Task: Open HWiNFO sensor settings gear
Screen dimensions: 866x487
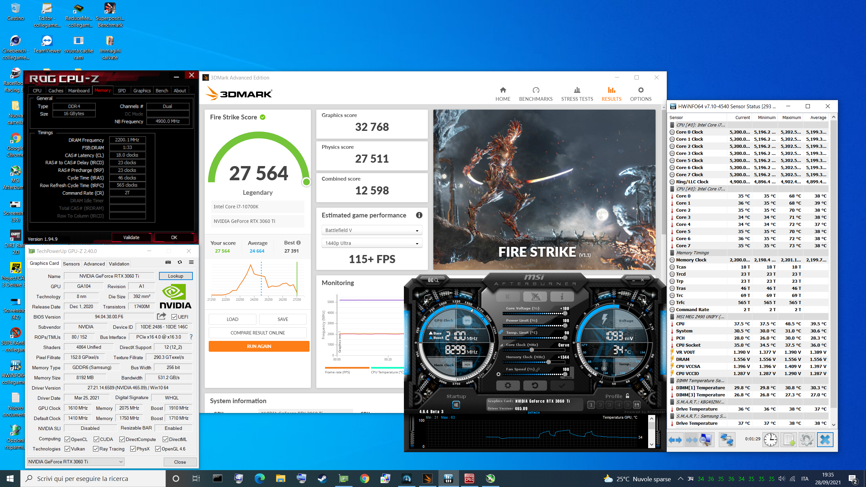Action: (x=806, y=440)
